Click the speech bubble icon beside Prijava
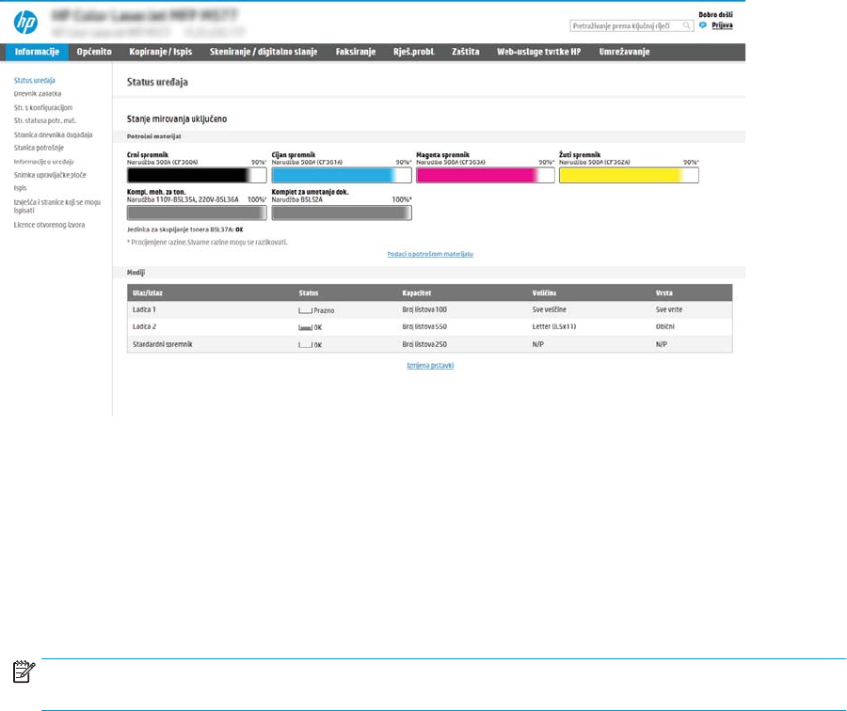 (x=702, y=25)
